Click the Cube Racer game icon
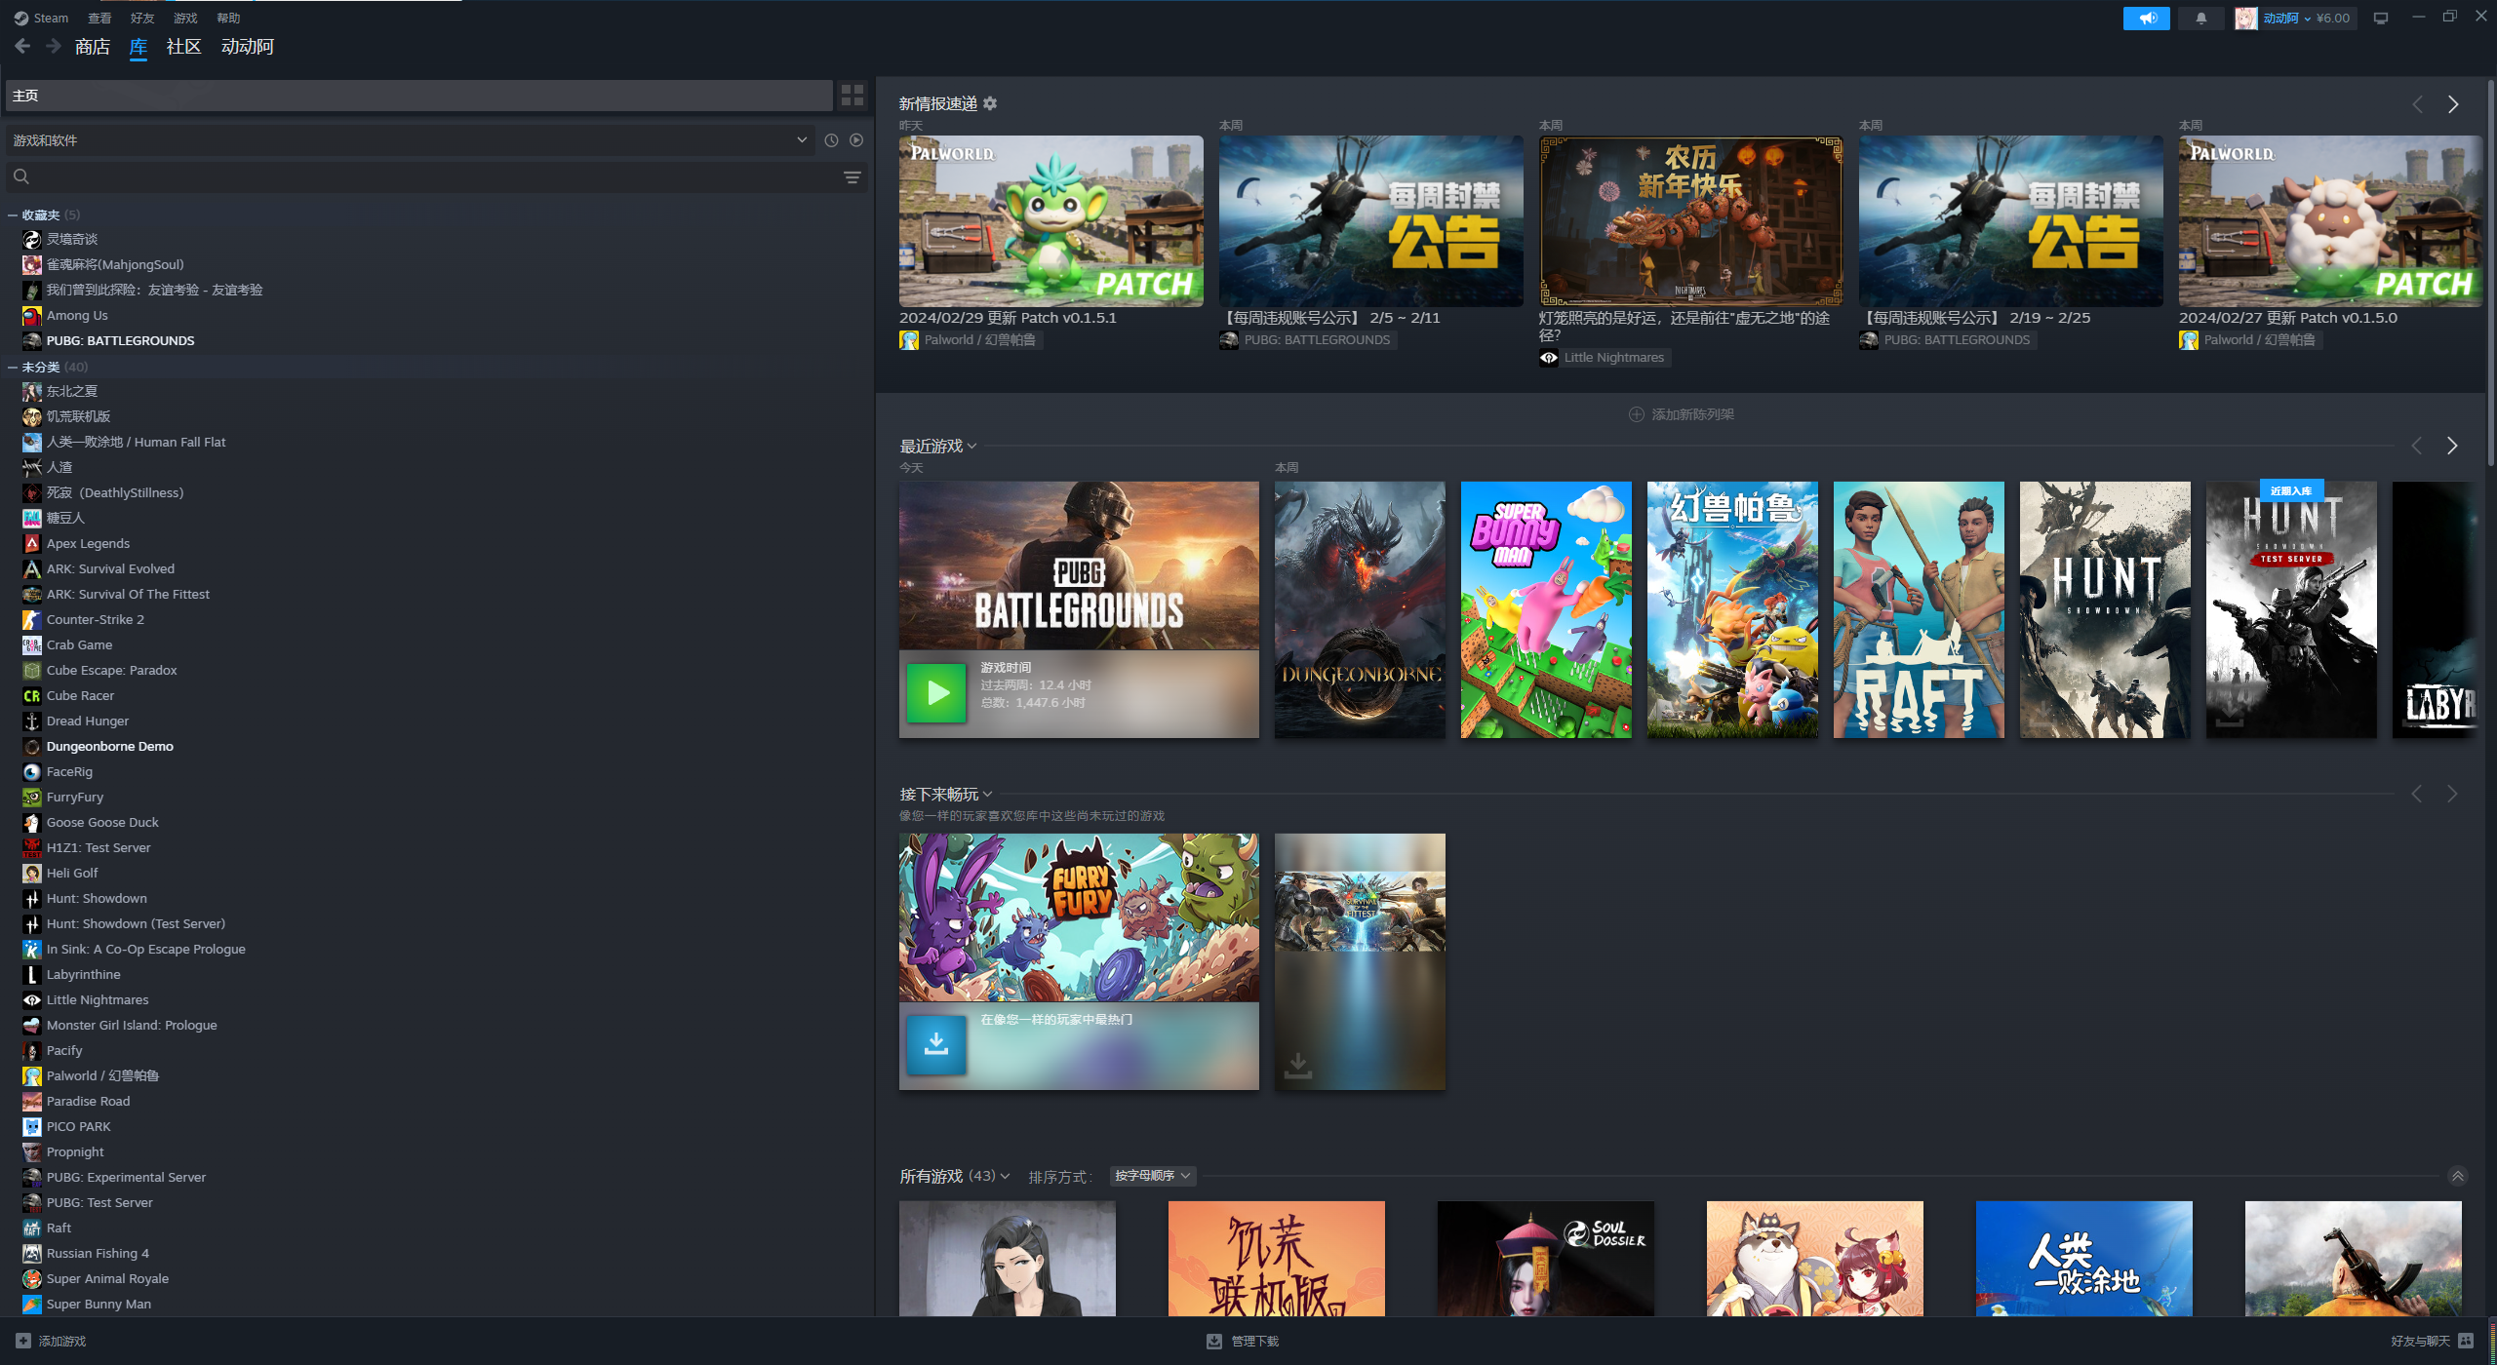 click(32, 695)
